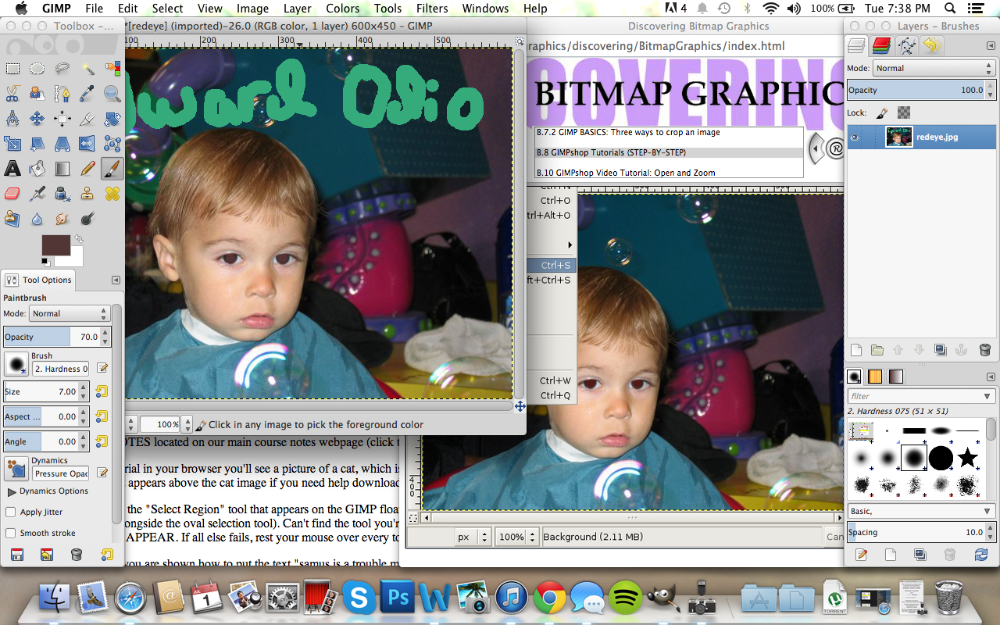Click the duplicate layer icon
This screenshot has height=625, width=1000.
pos(941,350)
